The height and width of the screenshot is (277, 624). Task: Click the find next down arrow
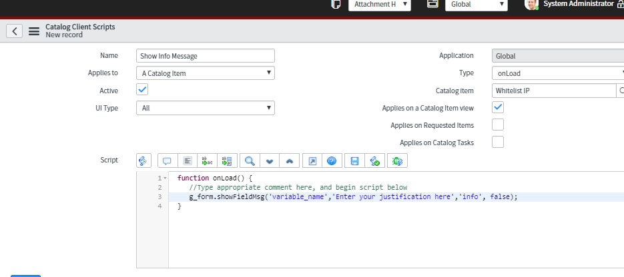[x=270, y=160]
